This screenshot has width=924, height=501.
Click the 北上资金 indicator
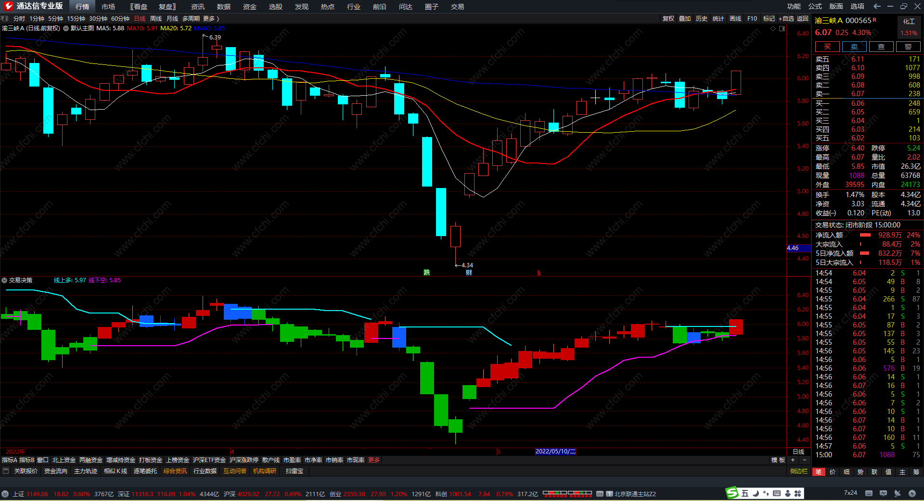click(64, 460)
